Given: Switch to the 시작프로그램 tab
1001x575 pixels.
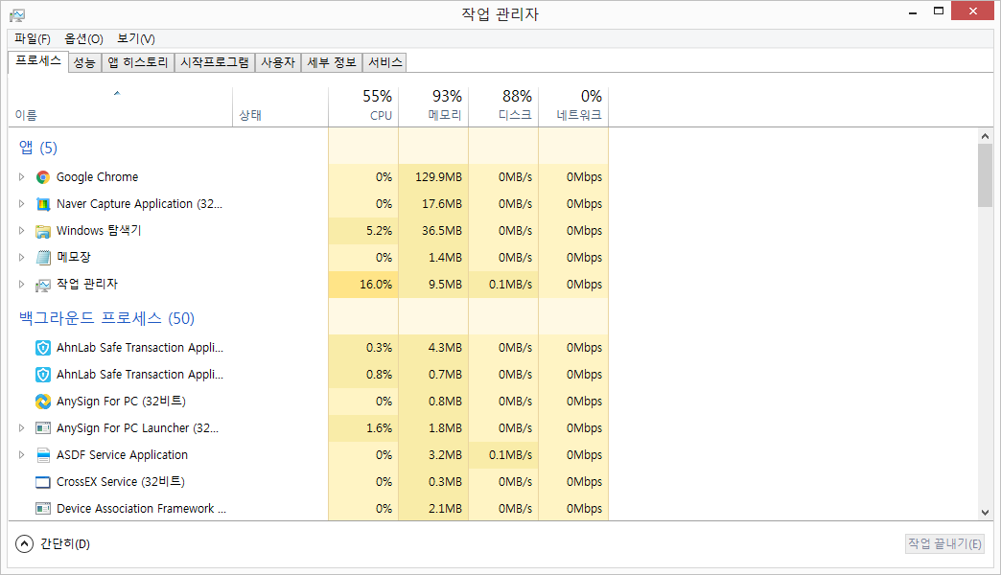Looking at the screenshot, I should pyautogui.click(x=215, y=62).
